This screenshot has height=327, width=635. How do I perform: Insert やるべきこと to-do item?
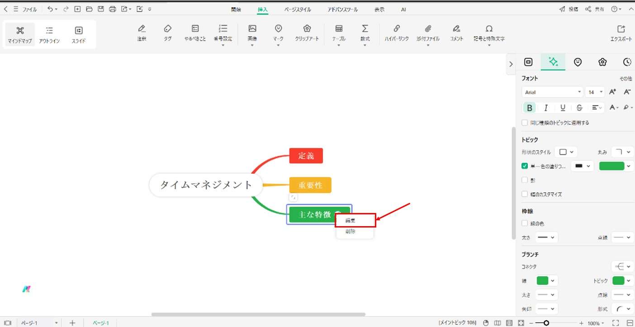195,33
